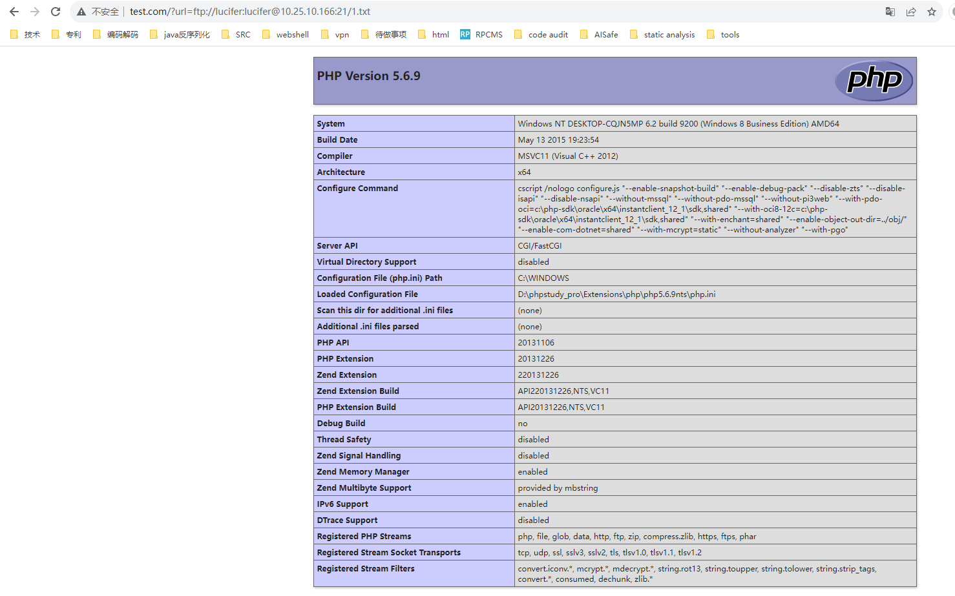
Task: Click the Registered Stream Filters label
Action: [366, 569]
